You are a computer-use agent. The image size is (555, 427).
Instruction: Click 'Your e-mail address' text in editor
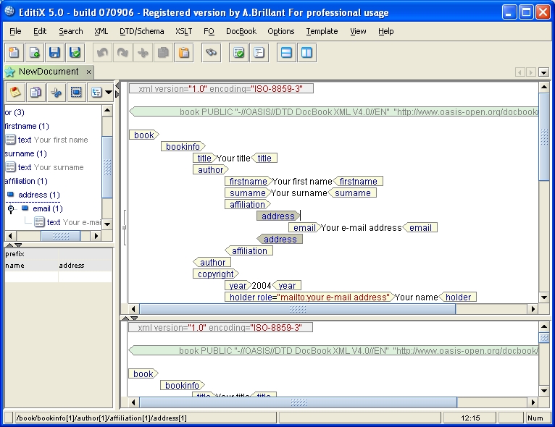361,228
